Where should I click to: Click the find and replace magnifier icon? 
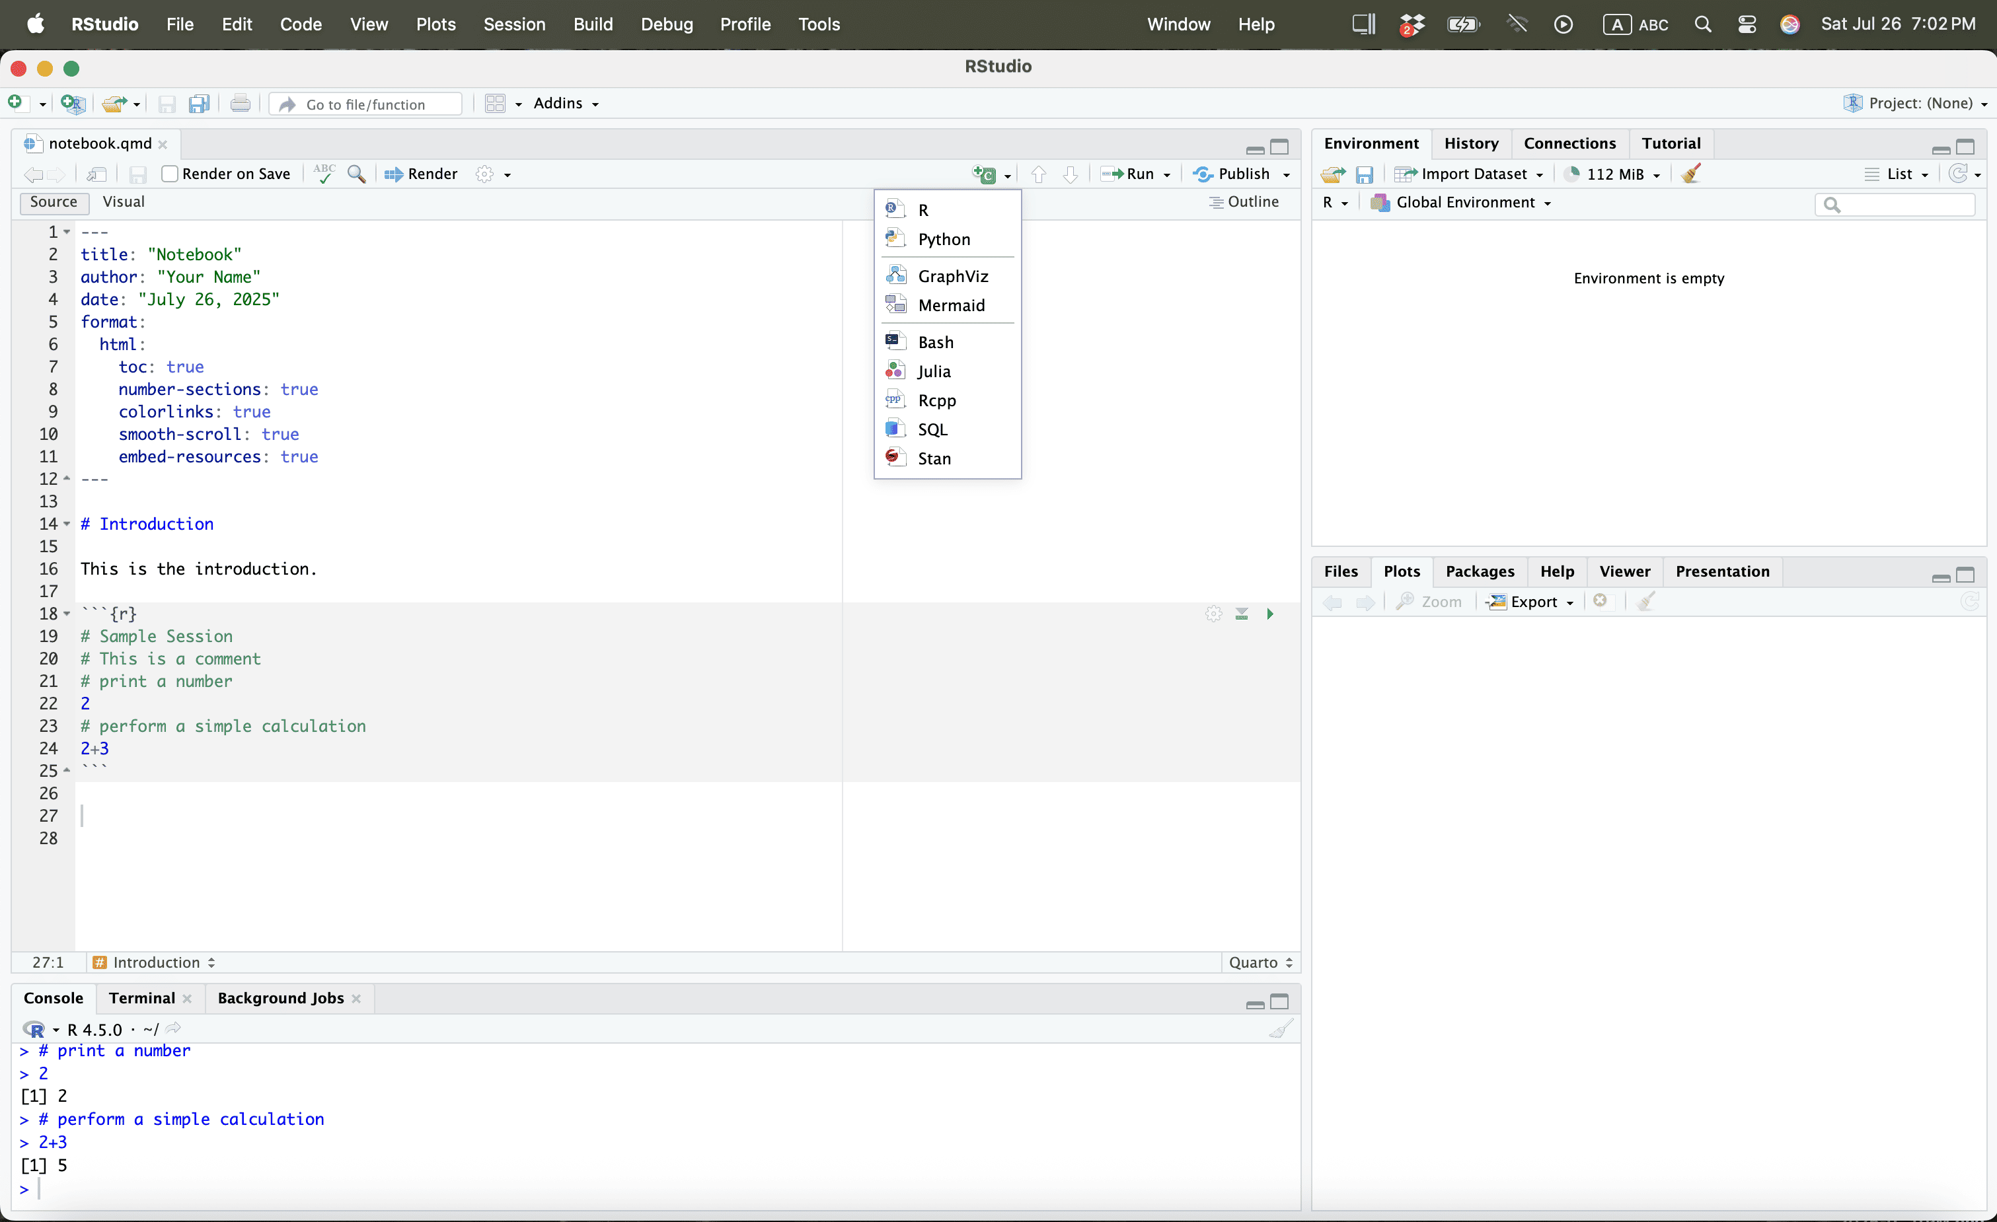click(x=357, y=174)
